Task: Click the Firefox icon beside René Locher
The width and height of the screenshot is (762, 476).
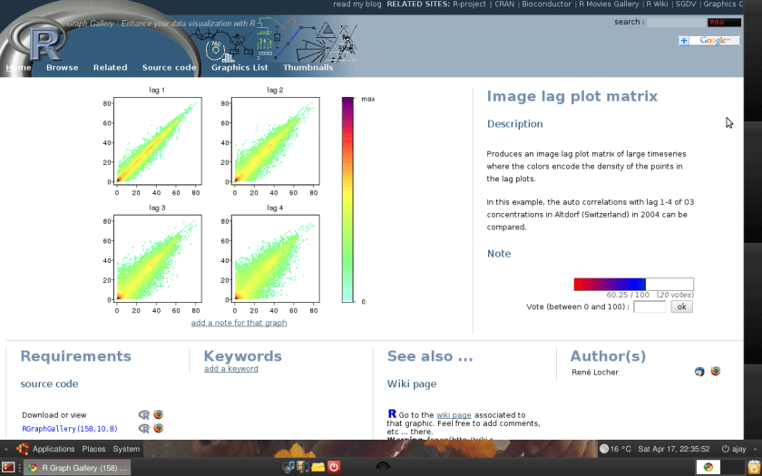Action: pos(715,372)
